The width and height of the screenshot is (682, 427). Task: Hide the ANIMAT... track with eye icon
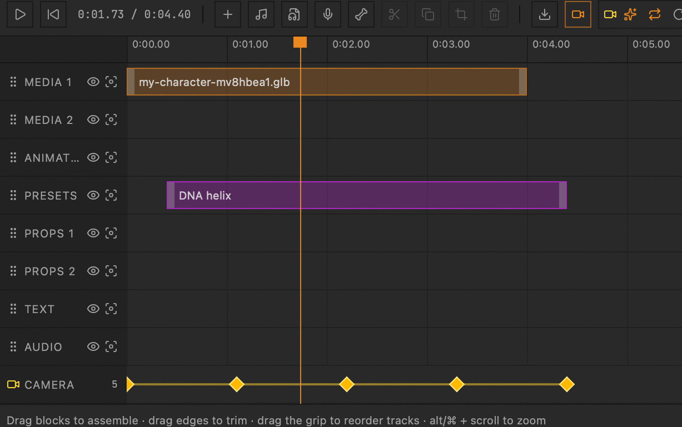(x=93, y=158)
